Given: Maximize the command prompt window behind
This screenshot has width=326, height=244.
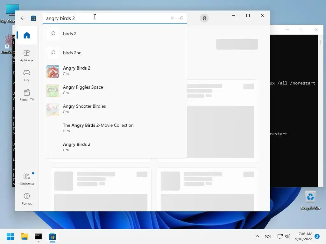Looking at the screenshot, I should [301, 30].
